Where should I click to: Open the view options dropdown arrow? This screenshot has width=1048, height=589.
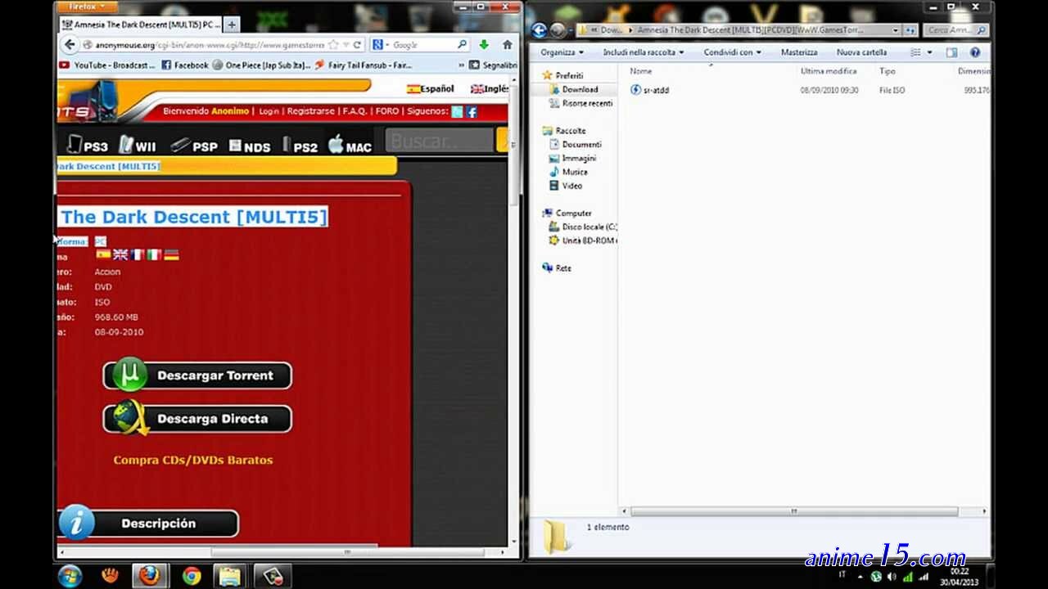point(929,52)
